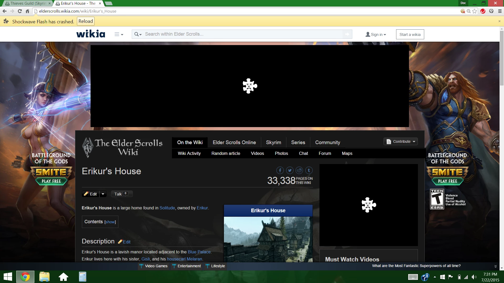This screenshot has width=504, height=283.
Task: Expand the Edit button dropdown arrow
Action: 103,194
